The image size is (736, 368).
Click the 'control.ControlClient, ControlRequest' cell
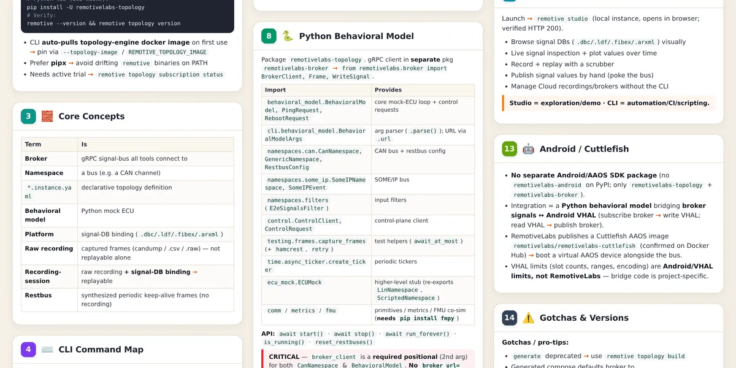(316, 224)
